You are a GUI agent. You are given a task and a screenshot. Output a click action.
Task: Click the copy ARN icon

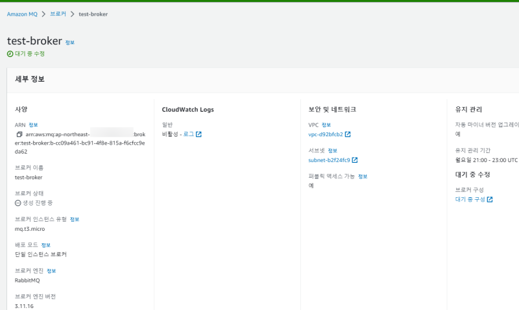(19, 134)
